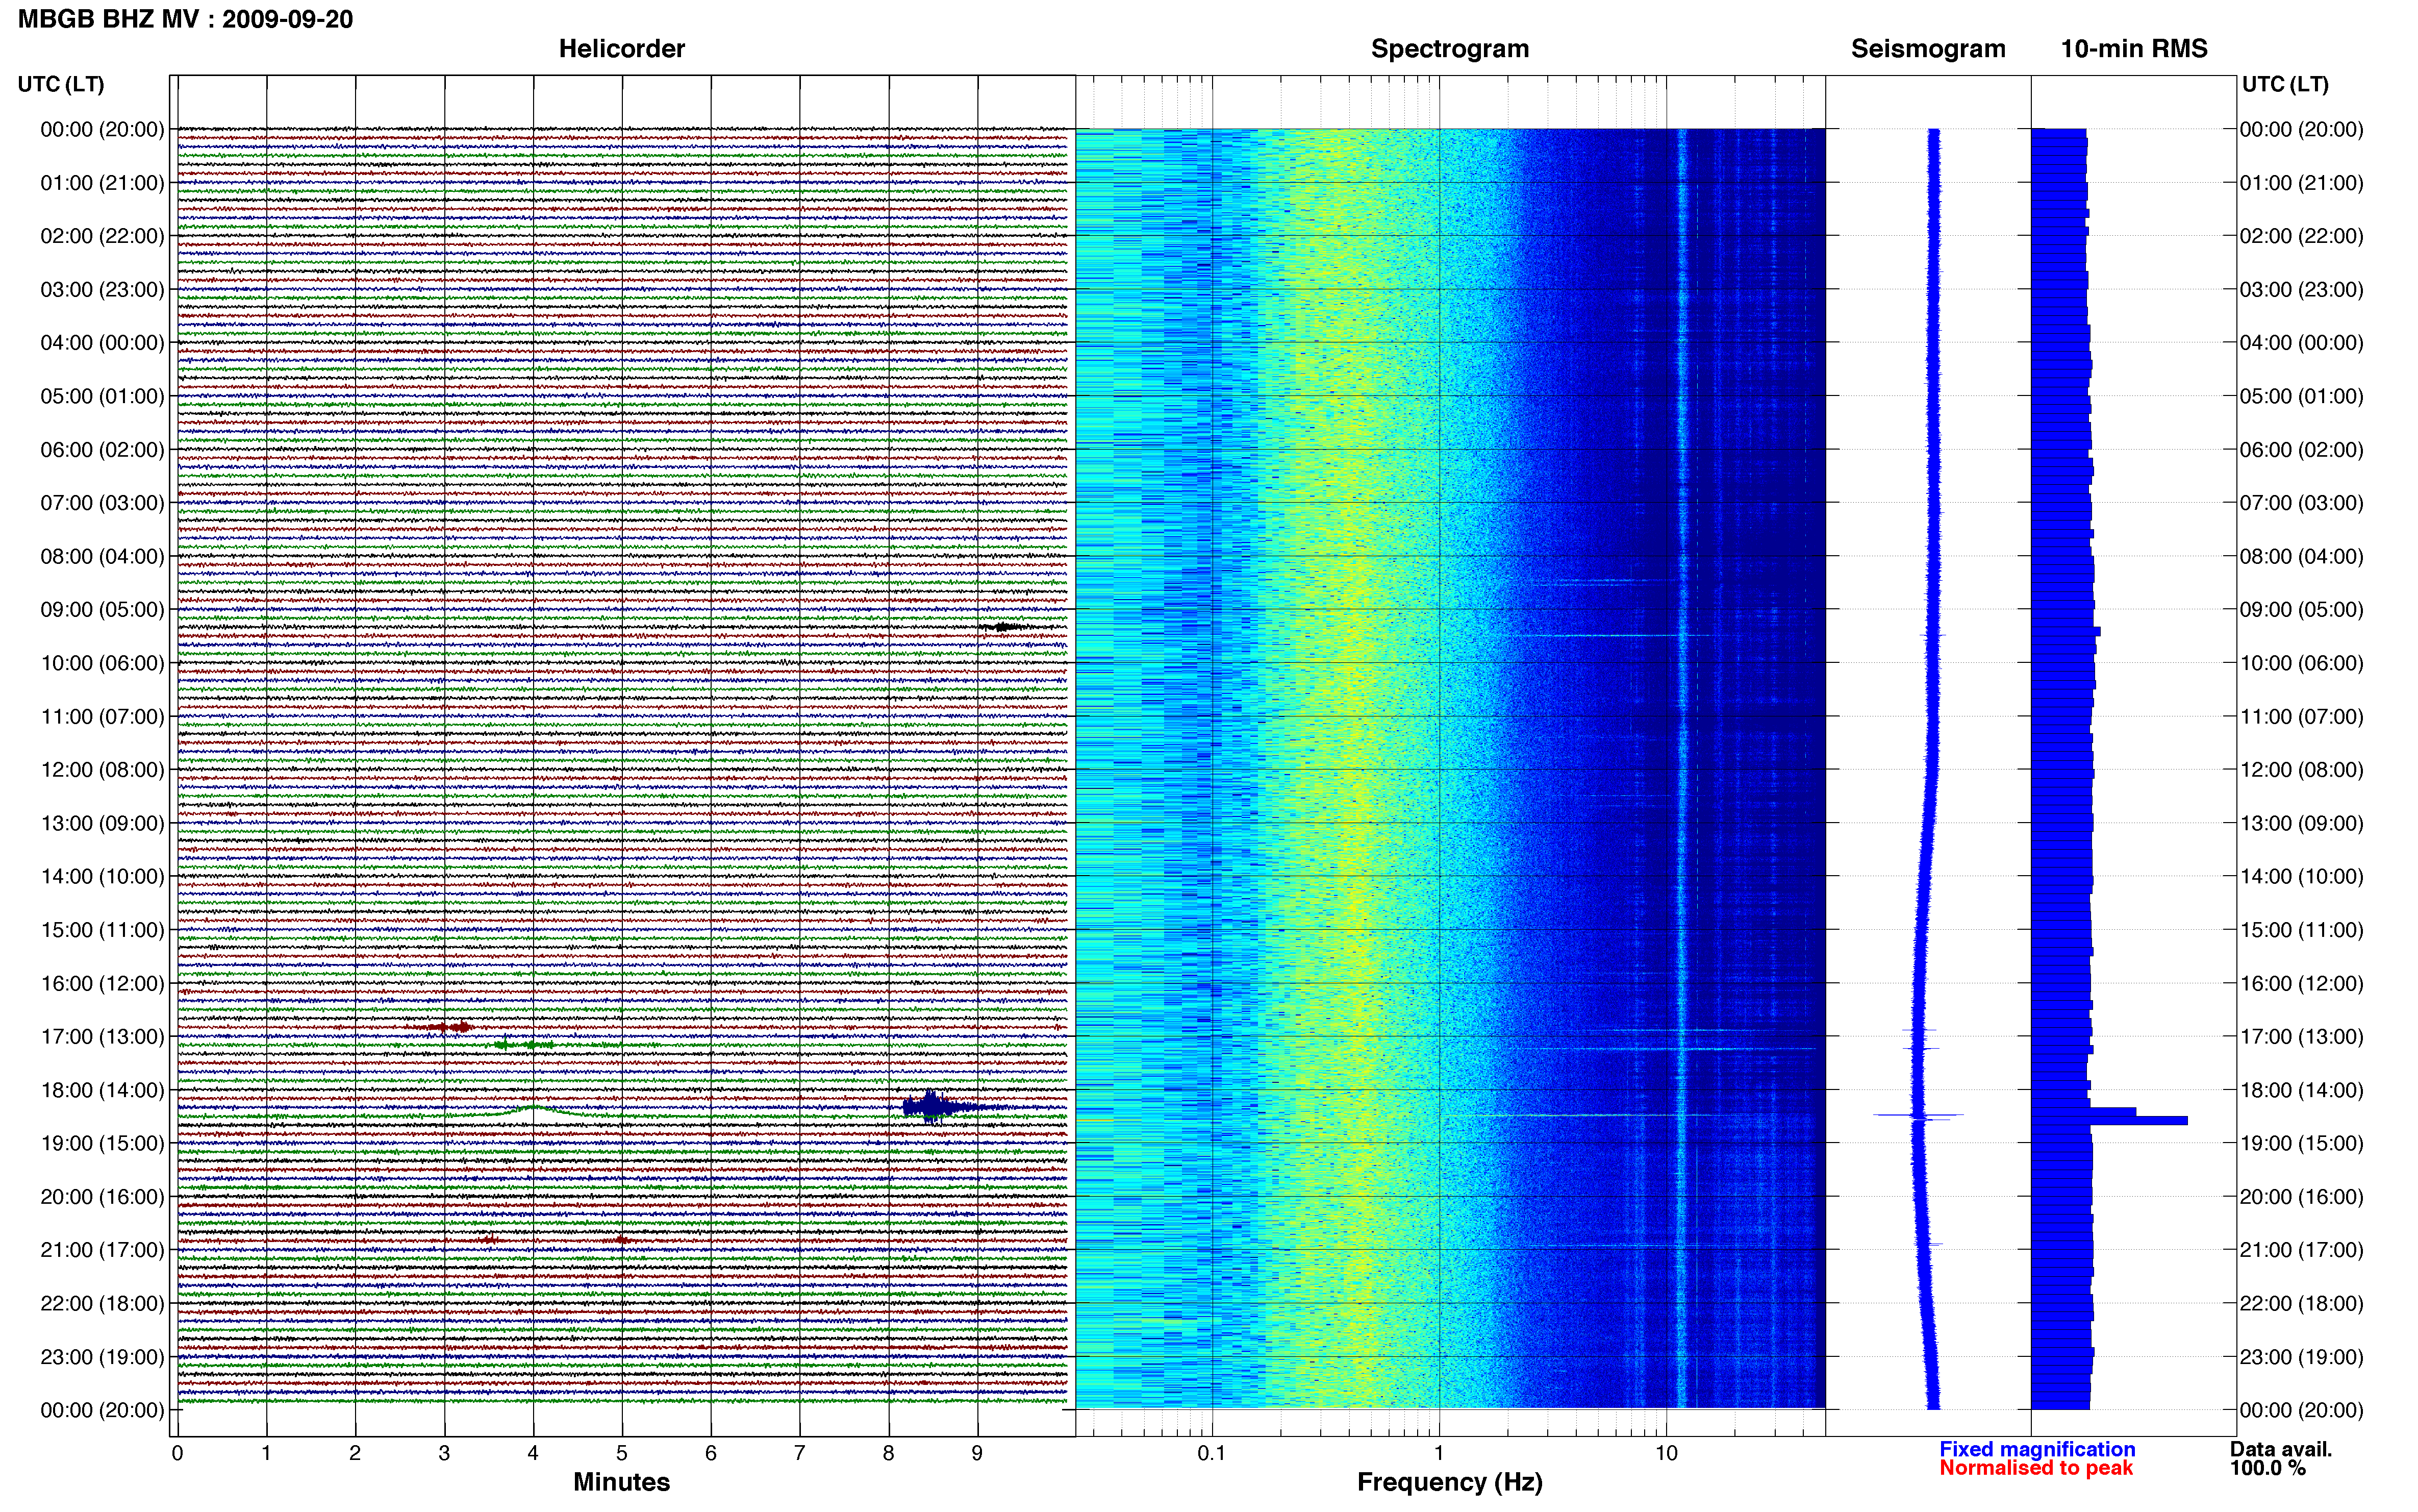Click the 0 tick on the Minutes axis

178,1454
